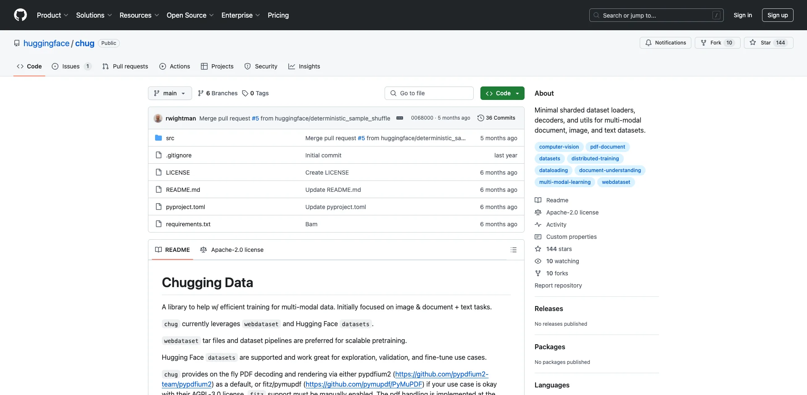Image resolution: width=807 pixels, height=395 pixels.
Task: Click the .gitignore file icon
Action: point(158,155)
